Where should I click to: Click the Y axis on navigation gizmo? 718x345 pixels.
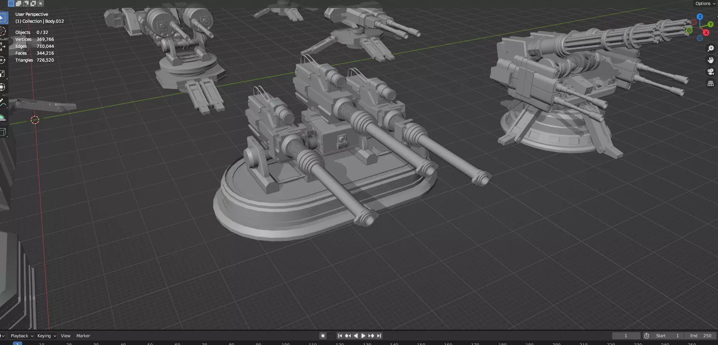(x=710, y=24)
